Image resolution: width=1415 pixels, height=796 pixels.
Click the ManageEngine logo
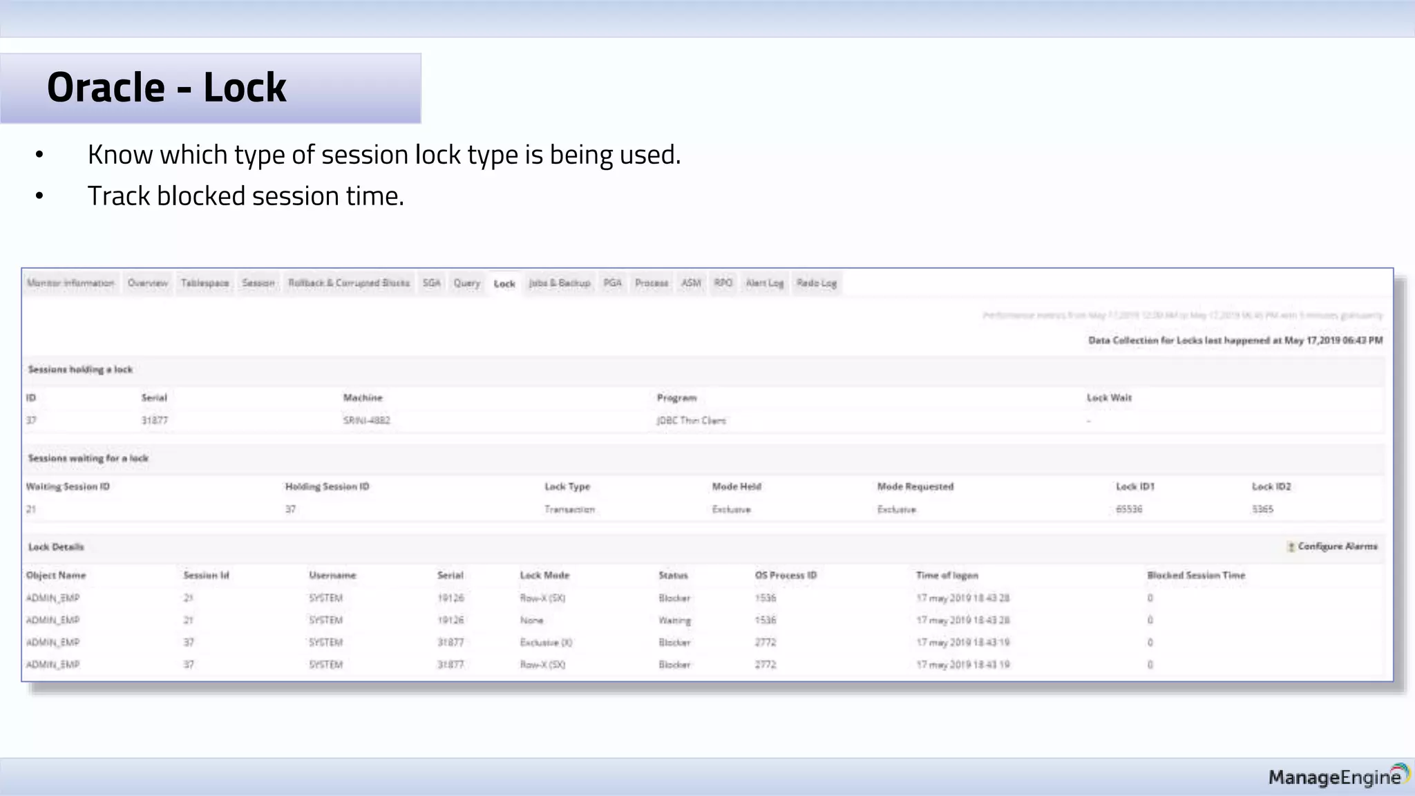point(1338,777)
